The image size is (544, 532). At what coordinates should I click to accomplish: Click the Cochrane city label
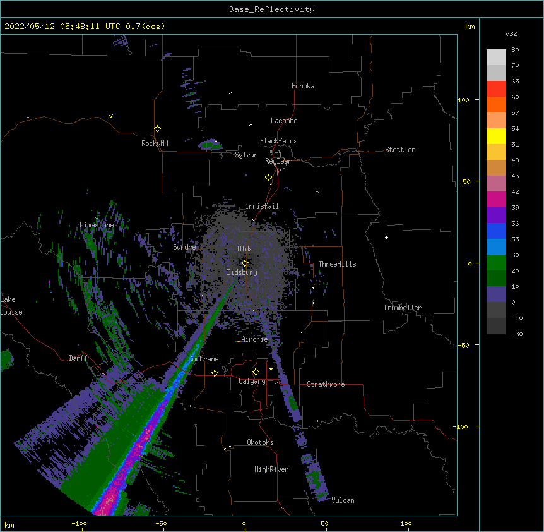203,359
